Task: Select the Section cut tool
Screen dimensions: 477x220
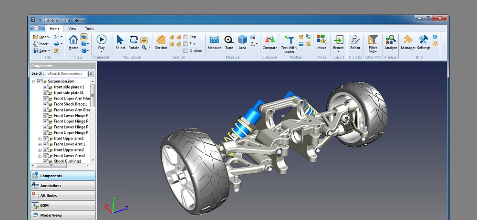Action: point(161,41)
